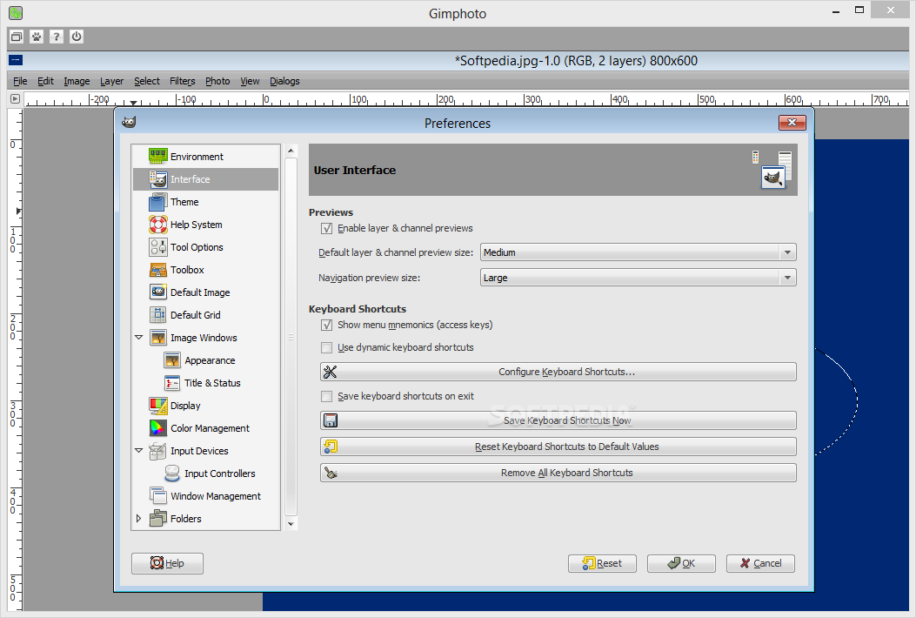Click the paw print icon in top toolbar
Screen dimensions: 916x618
[37, 37]
